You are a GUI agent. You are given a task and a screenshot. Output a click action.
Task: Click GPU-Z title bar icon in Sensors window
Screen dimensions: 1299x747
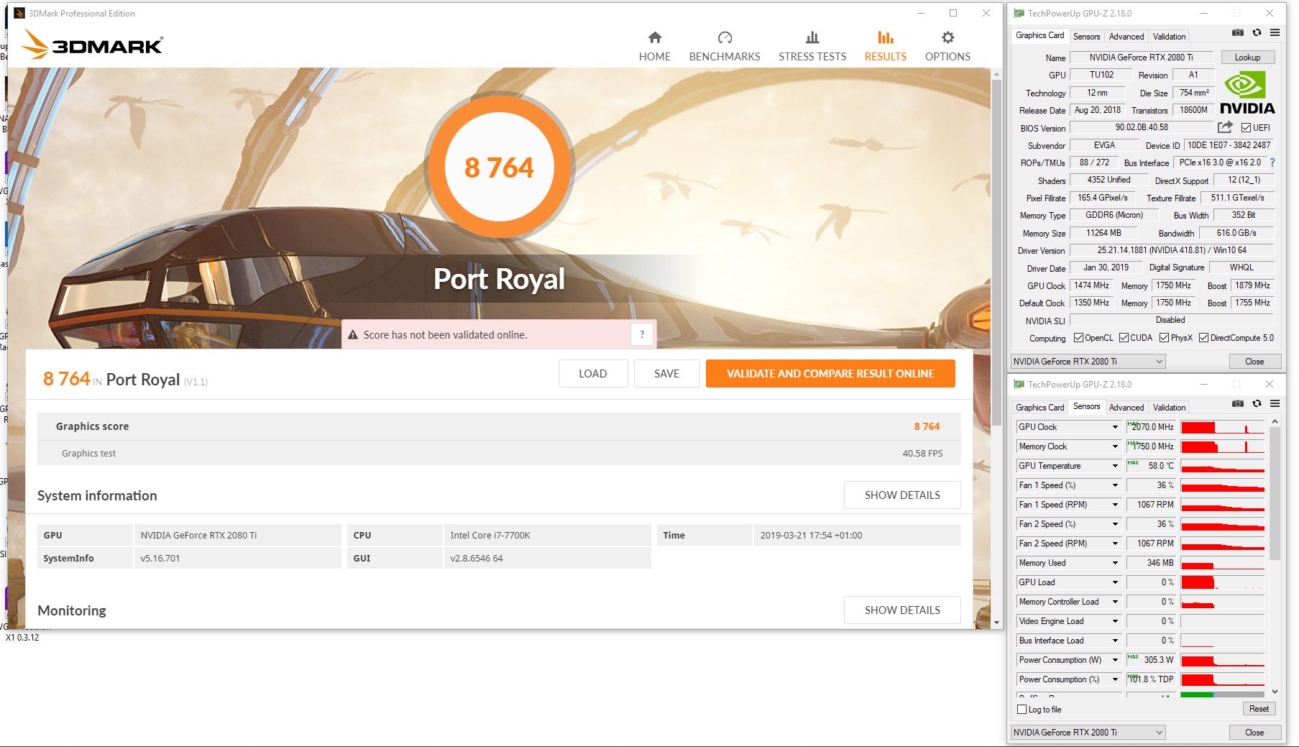1019,384
